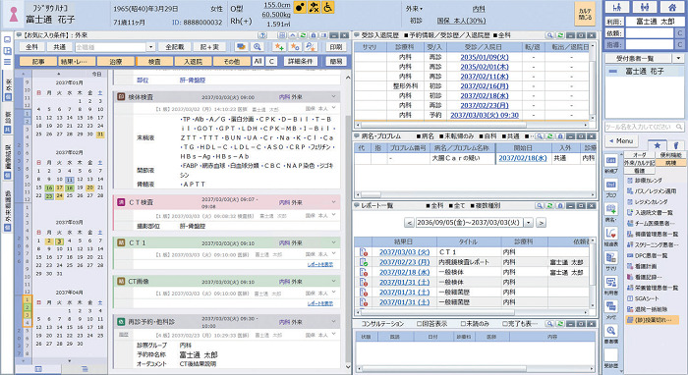The image size is (688, 375).
Task: Toggle the その他 filter button
Action: (x=232, y=61)
